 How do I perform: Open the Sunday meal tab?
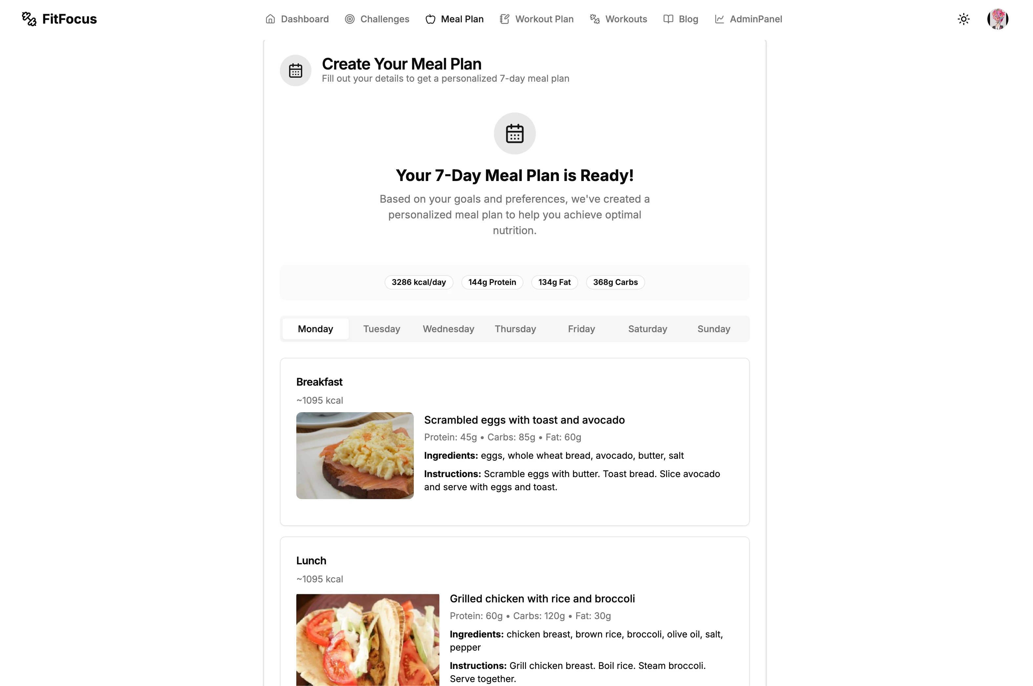point(713,329)
